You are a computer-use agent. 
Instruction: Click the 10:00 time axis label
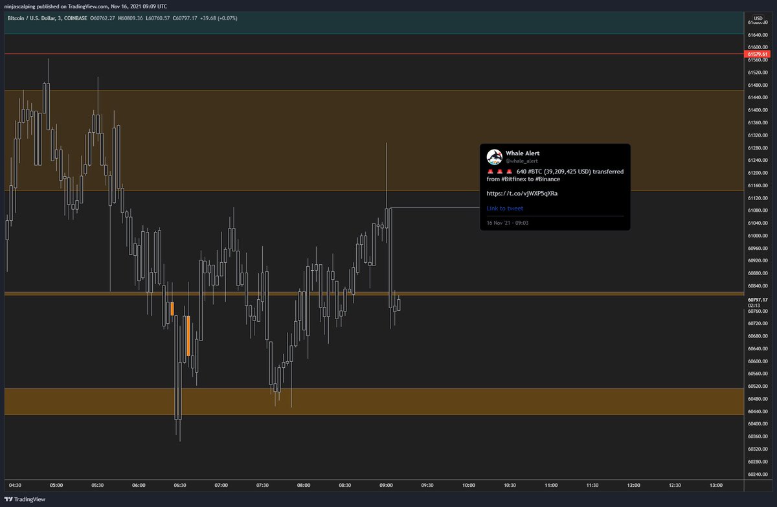coord(469,484)
